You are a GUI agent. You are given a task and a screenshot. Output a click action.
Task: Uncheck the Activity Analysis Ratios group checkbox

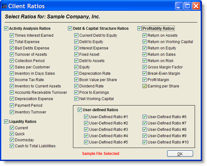[x=6, y=28]
